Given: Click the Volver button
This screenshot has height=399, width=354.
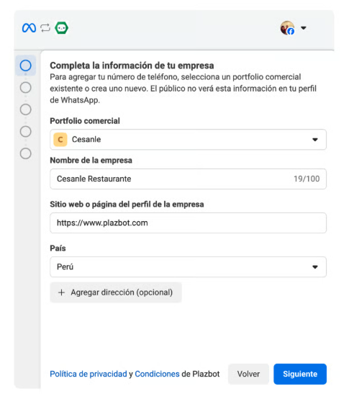Looking at the screenshot, I should (x=248, y=374).
